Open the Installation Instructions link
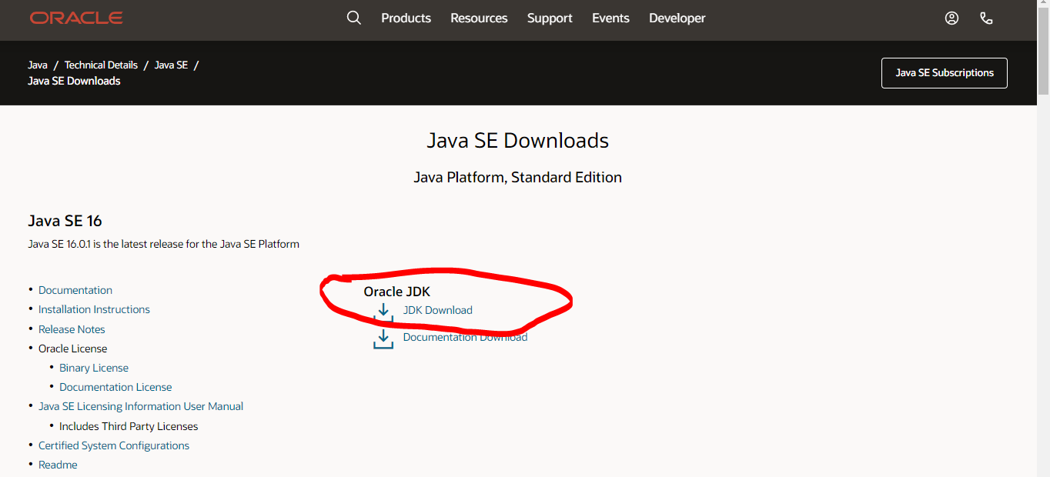 pos(94,309)
